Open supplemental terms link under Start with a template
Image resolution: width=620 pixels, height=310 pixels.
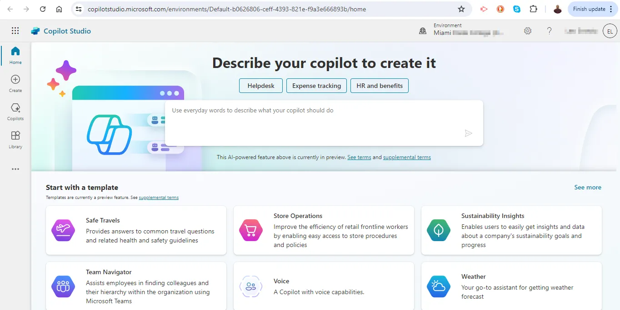point(159,198)
